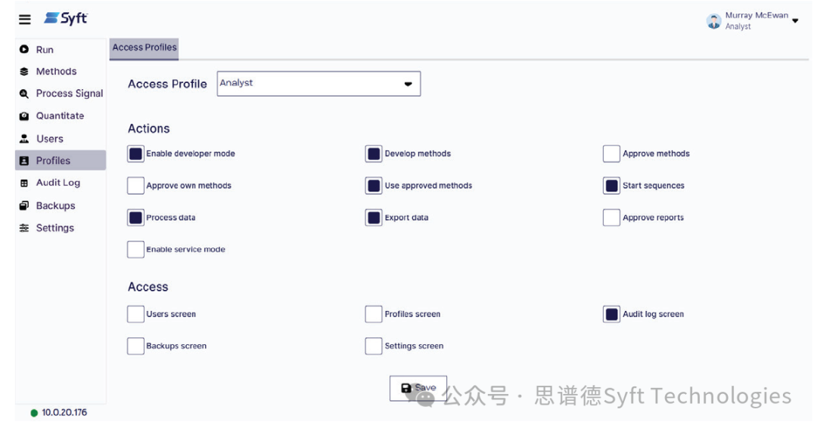Image resolution: width=817 pixels, height=428 pixels.
Task: Uncheck Process data checkbox
Action: click(x=135, y=218)
